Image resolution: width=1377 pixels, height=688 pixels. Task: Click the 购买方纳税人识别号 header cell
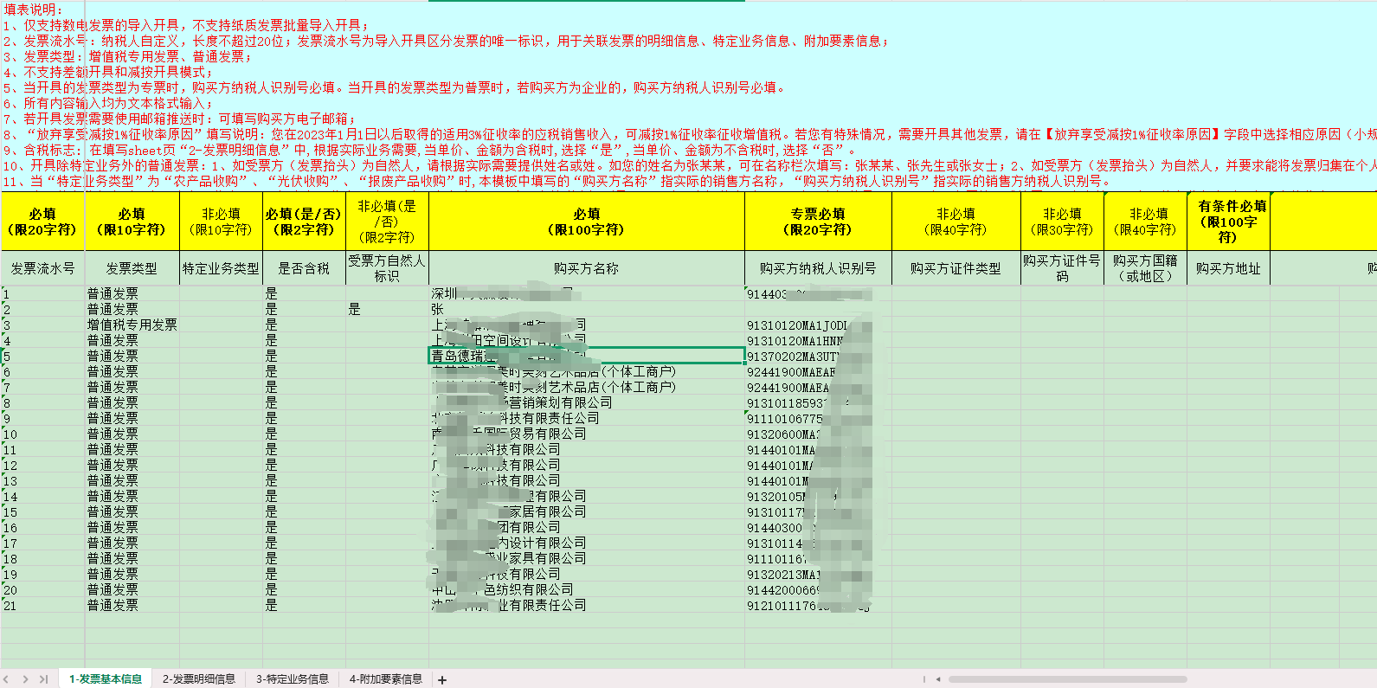818,268
